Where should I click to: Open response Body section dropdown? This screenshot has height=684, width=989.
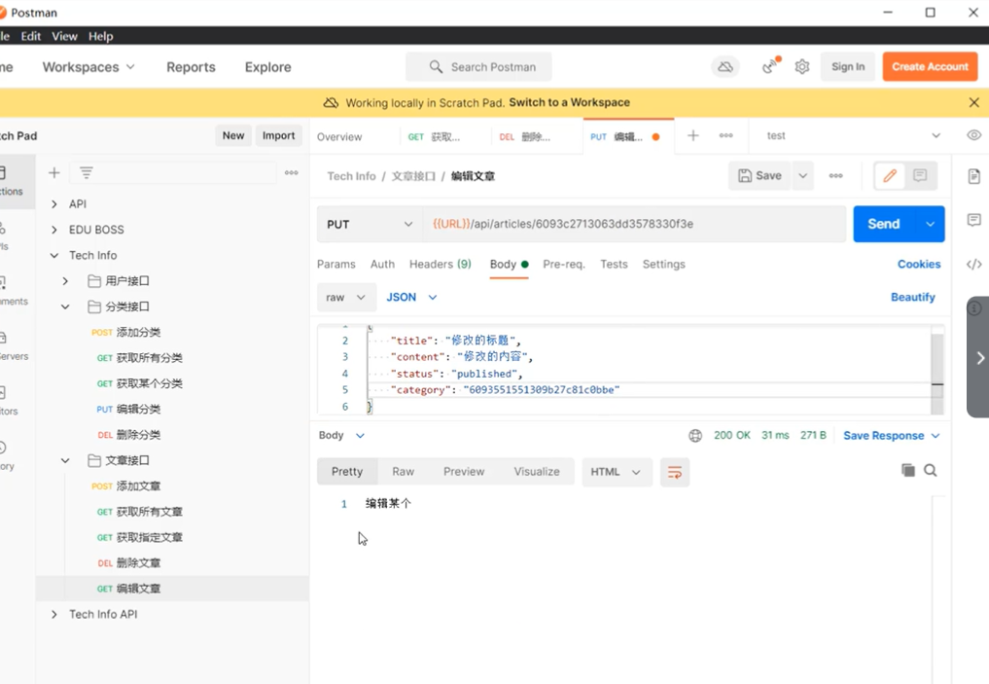coord(341,435)
